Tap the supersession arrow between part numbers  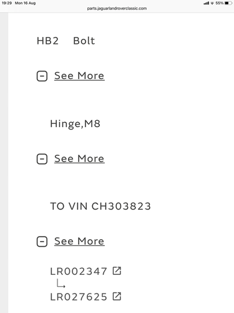point(61,284)
